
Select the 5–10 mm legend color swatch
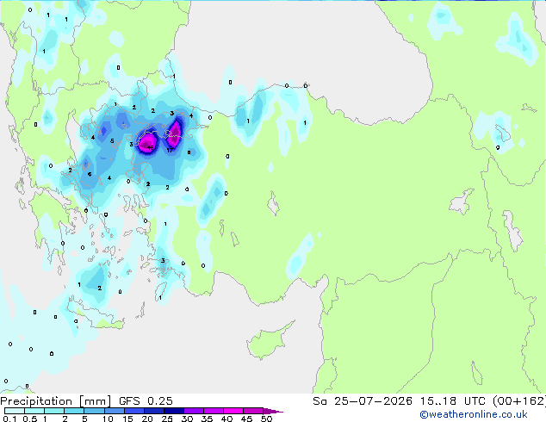(x=94, y=411)
